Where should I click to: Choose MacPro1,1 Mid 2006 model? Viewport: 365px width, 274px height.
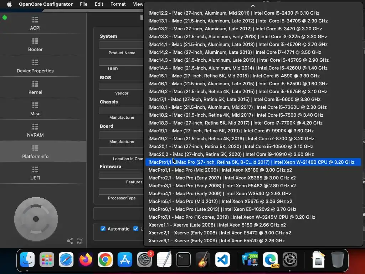click(253, 170)
